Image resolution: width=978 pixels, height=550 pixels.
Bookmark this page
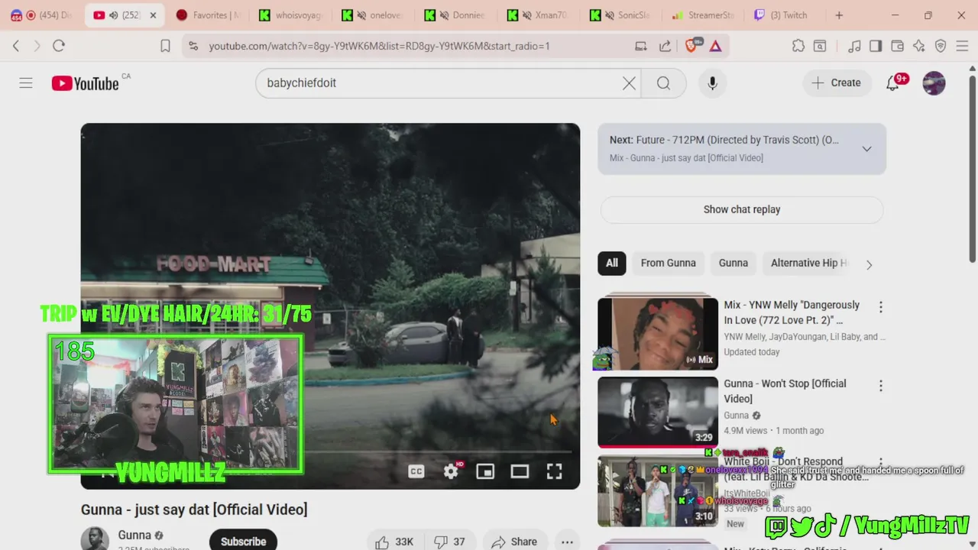coord(165,46)
